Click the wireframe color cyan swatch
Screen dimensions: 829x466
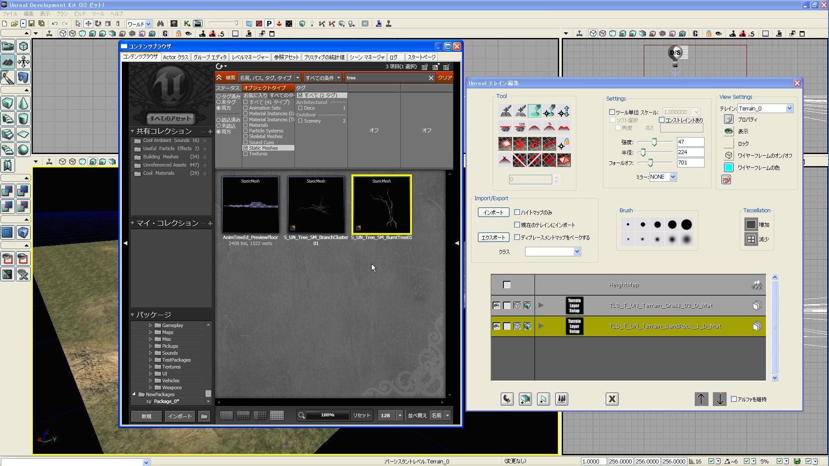[729, 167]
